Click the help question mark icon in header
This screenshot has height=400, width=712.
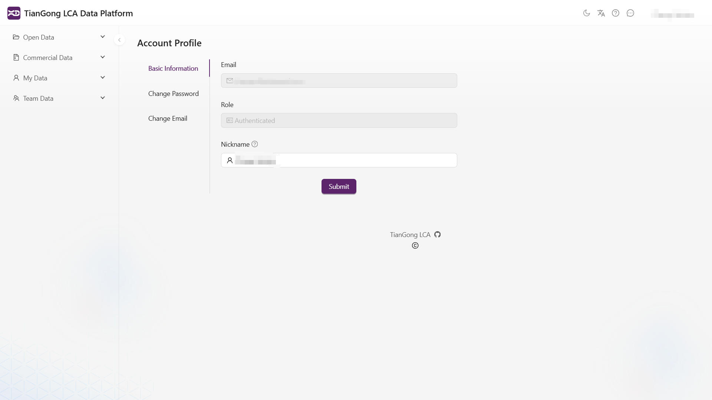click(616, 13)
